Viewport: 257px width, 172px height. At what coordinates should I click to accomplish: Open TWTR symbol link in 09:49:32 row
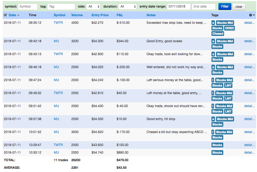click(58, 93)
